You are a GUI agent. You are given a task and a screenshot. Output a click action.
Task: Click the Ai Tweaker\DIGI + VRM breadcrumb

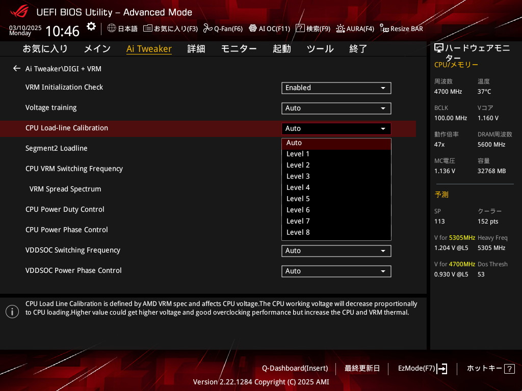point(63,69)
